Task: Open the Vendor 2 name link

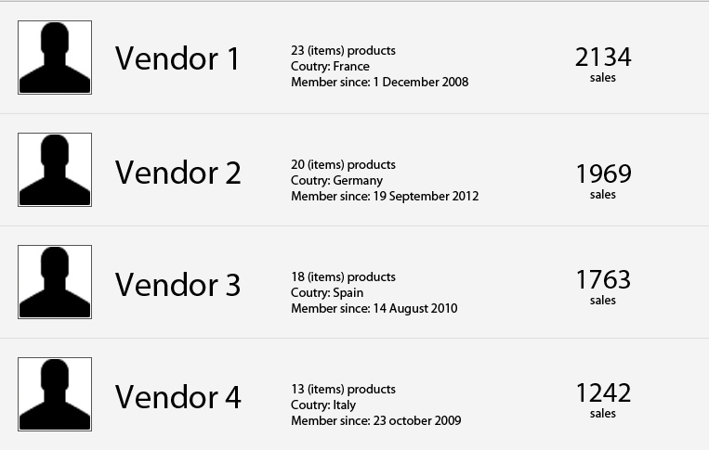Action: coord(178,173)
